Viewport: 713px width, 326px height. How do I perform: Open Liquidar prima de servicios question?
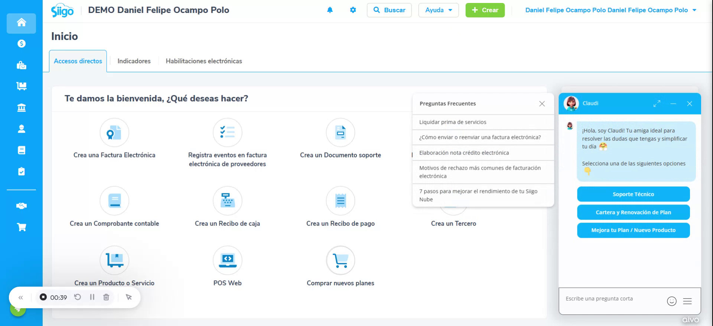click(x=483, y=122)
